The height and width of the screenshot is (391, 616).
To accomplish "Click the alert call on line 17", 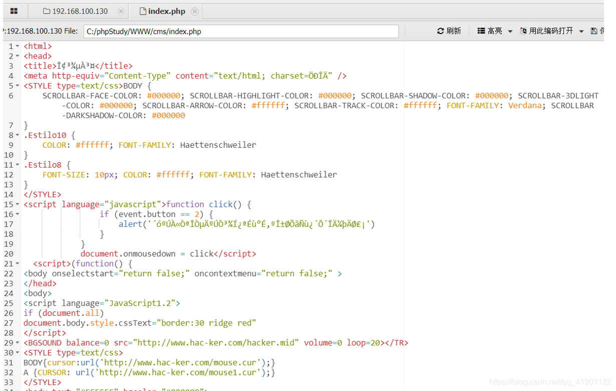I will click(x=130, y=224).
